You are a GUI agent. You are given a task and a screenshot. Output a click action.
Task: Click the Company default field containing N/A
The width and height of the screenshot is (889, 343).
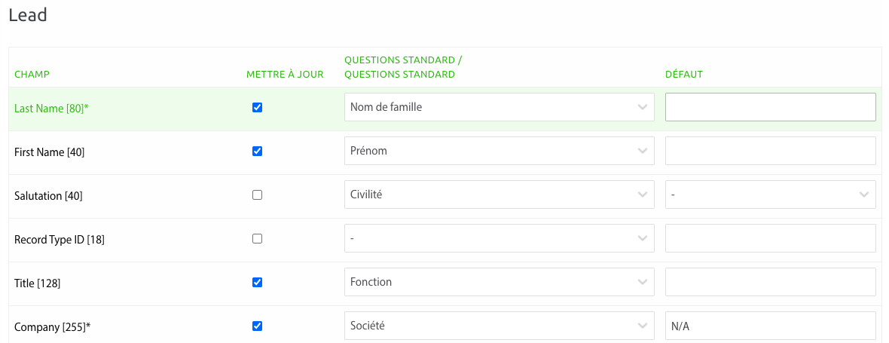(x=770, y=326)
